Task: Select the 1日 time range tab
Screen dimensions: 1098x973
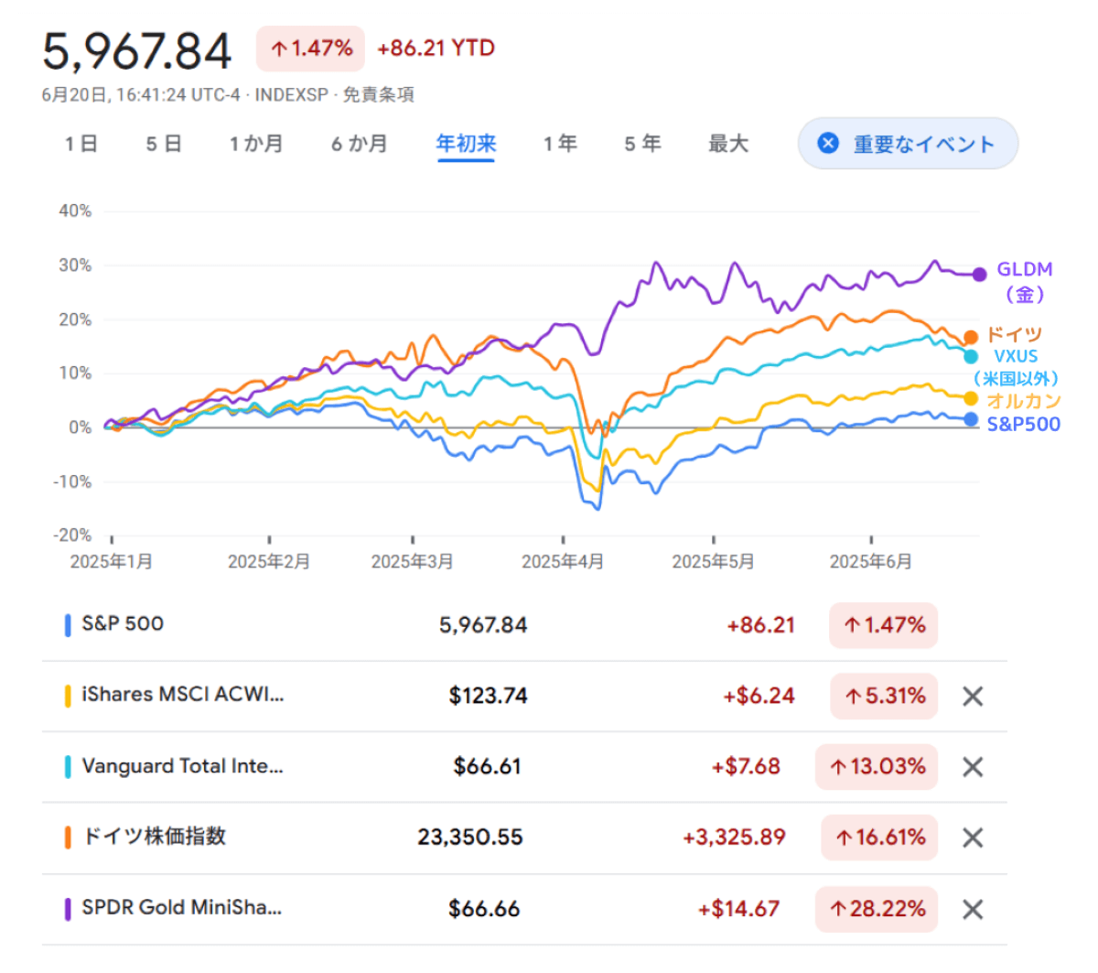Action: pyautogui.click(x=81, y=144)
